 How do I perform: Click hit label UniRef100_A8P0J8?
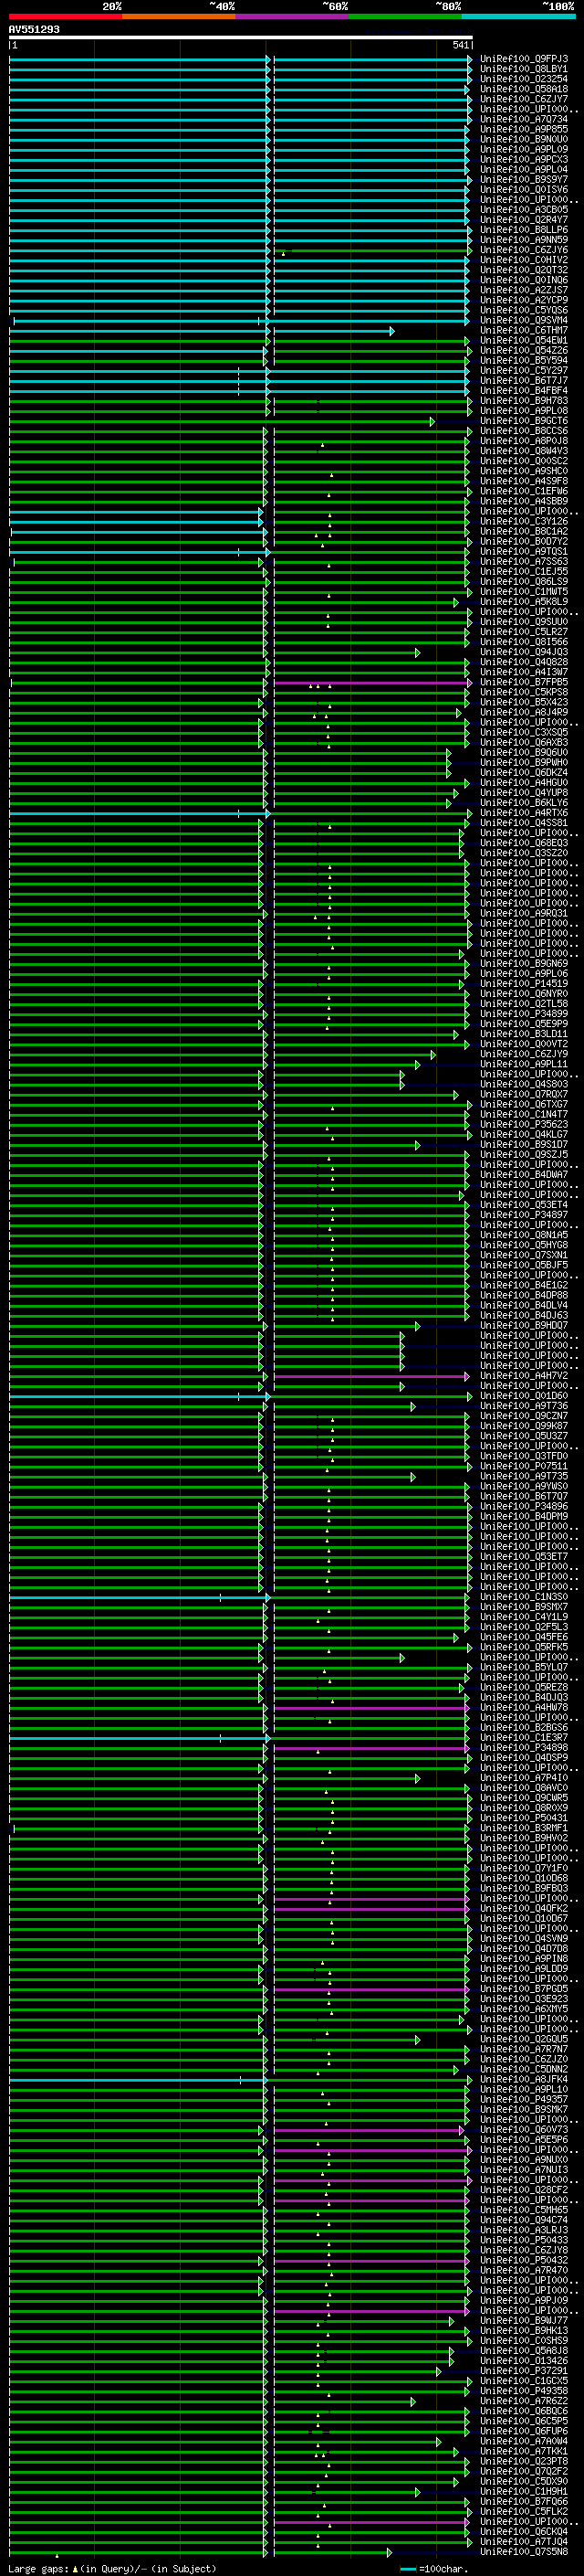pos(523,441)
